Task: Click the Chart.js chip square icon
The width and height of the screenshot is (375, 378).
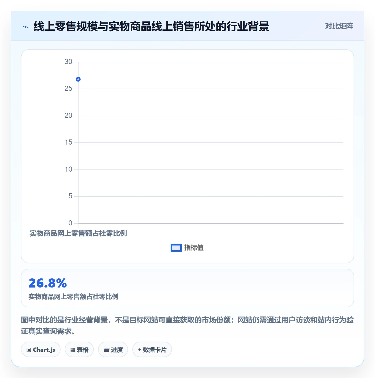Action: [x=29, y=350]
